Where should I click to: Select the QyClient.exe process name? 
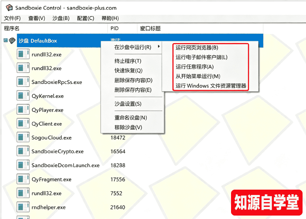[47, 124]
